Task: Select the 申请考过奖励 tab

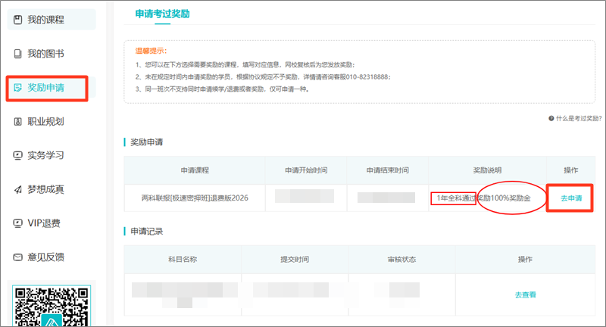Action: (162, 14)
